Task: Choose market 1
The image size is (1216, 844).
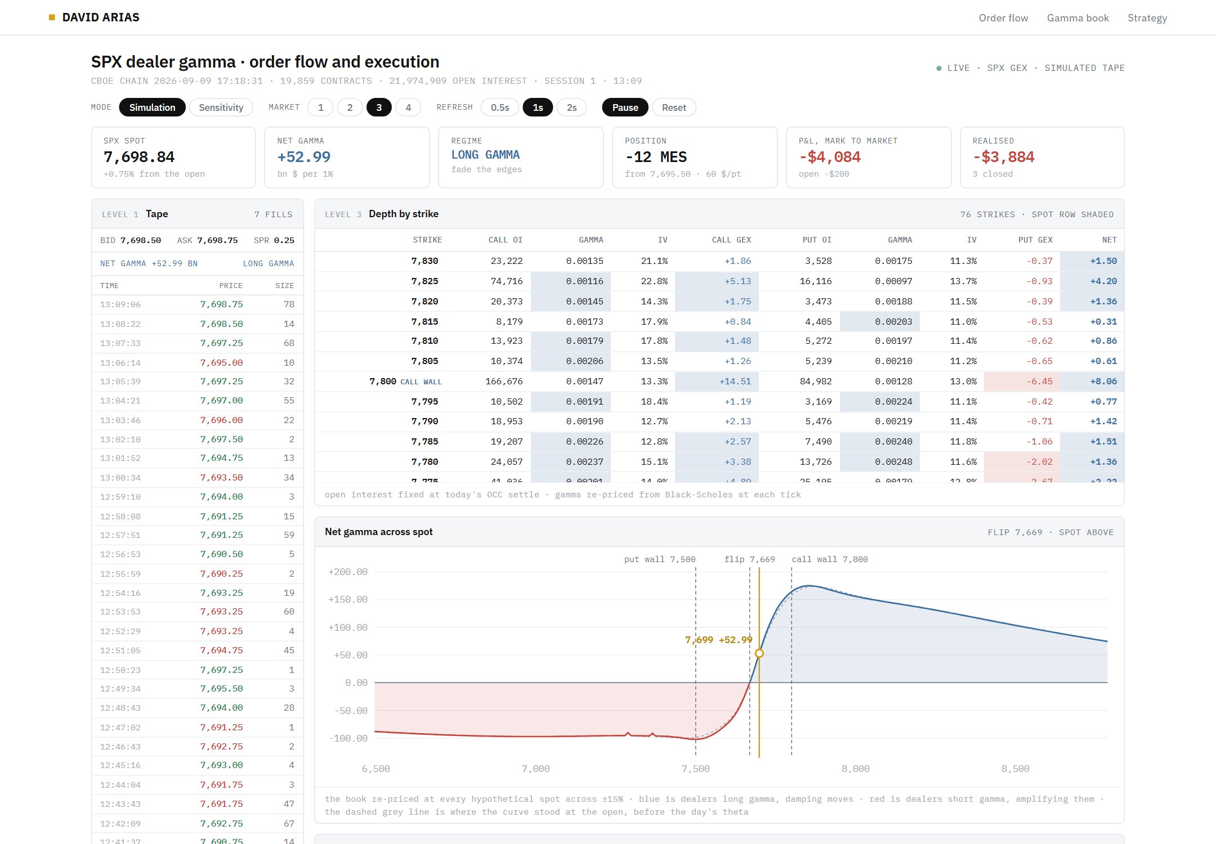Action: (321, 107)
